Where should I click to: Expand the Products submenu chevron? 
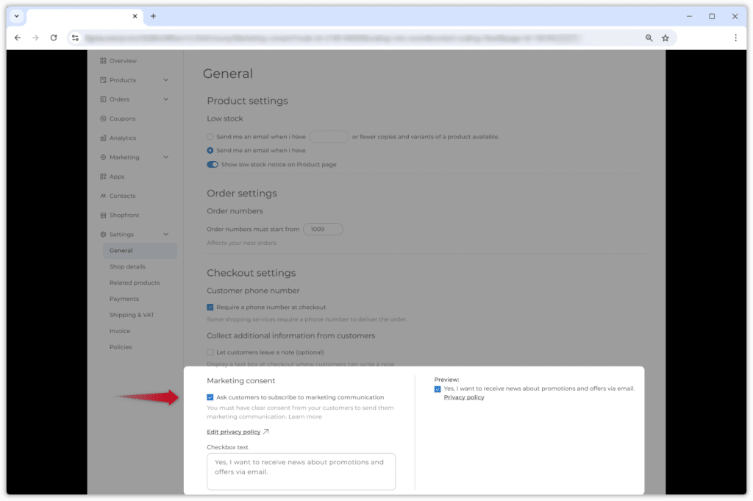pos(166,80)
